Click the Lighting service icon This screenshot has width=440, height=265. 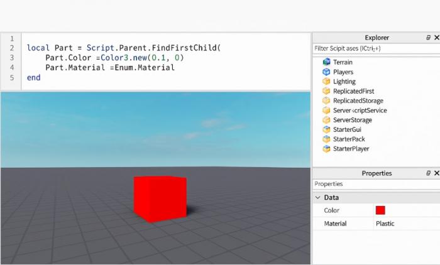click(326, 82)
